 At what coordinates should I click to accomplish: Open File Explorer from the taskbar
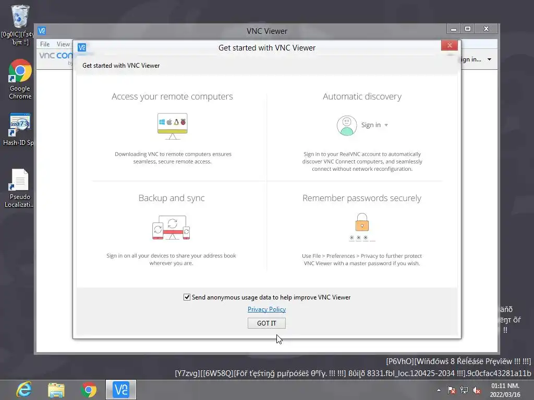[x=56, y=390]
